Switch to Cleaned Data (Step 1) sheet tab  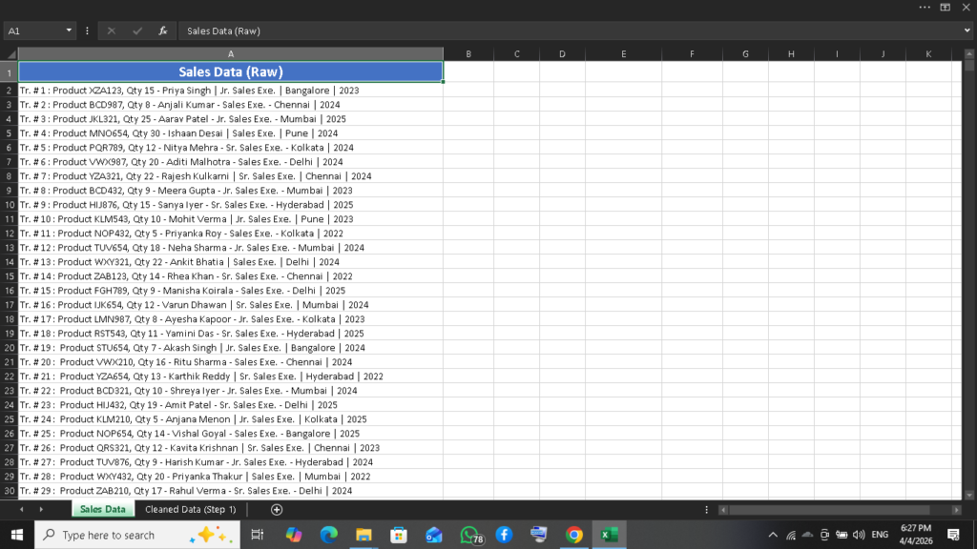tap(191, 509)
